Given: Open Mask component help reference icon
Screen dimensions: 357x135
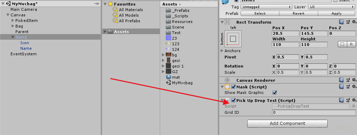Looking at the screenshot, I should (341, 87).
